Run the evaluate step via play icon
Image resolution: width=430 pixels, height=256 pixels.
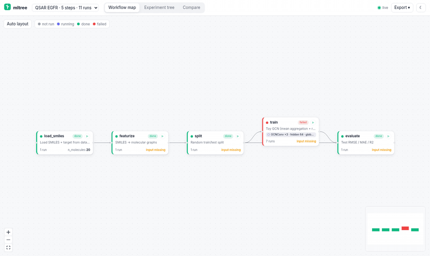pos(388,136)
